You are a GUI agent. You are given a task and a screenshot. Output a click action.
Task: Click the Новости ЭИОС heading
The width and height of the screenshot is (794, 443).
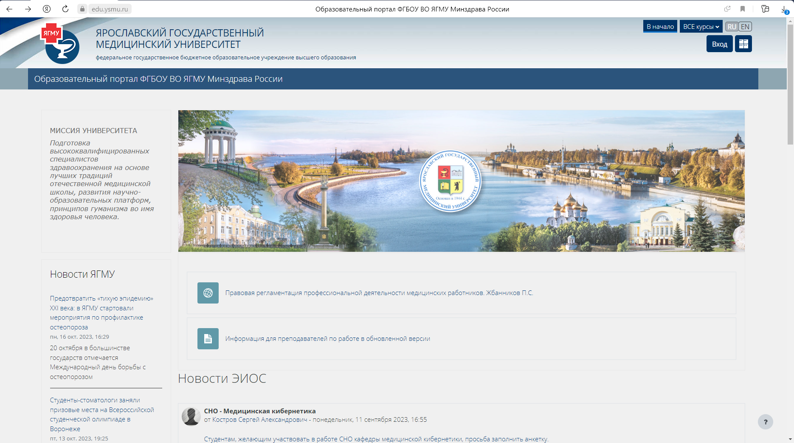tap(222, 379)
